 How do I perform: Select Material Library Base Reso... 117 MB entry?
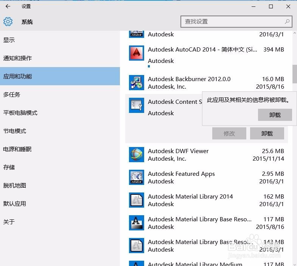point(207,223)
